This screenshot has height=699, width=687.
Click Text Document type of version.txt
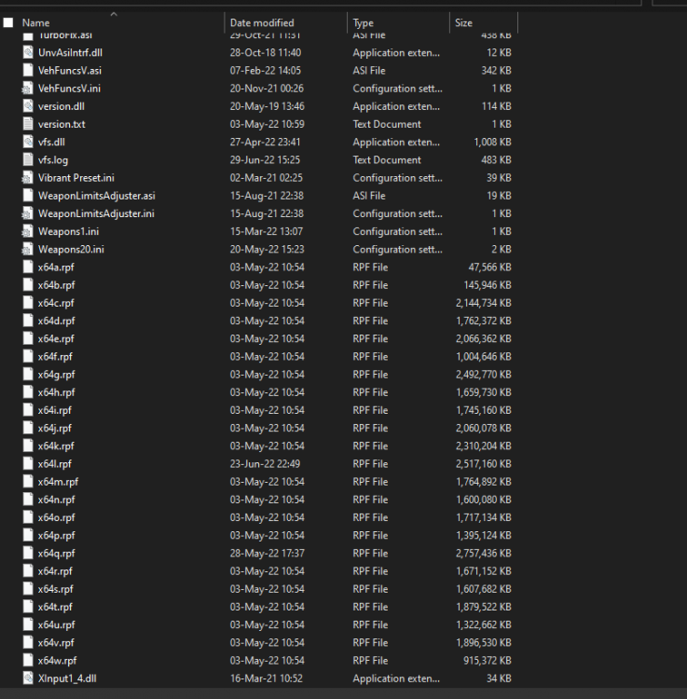(387, 124)
